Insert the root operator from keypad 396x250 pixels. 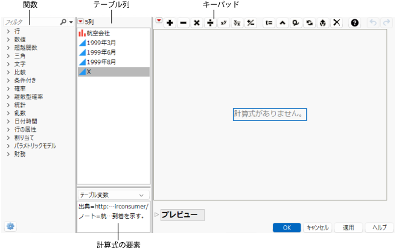click(x=237, y=23)
